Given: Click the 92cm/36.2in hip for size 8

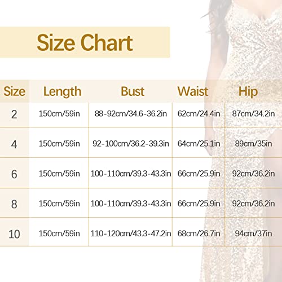Looking at the screenshot, I should (x=253, y=204).
